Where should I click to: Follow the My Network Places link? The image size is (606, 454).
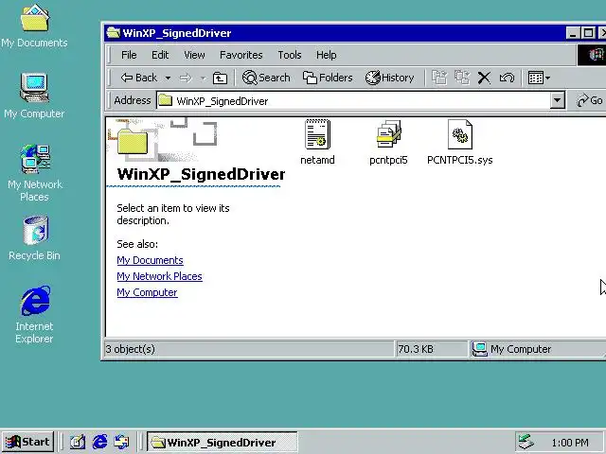(159, 276)
